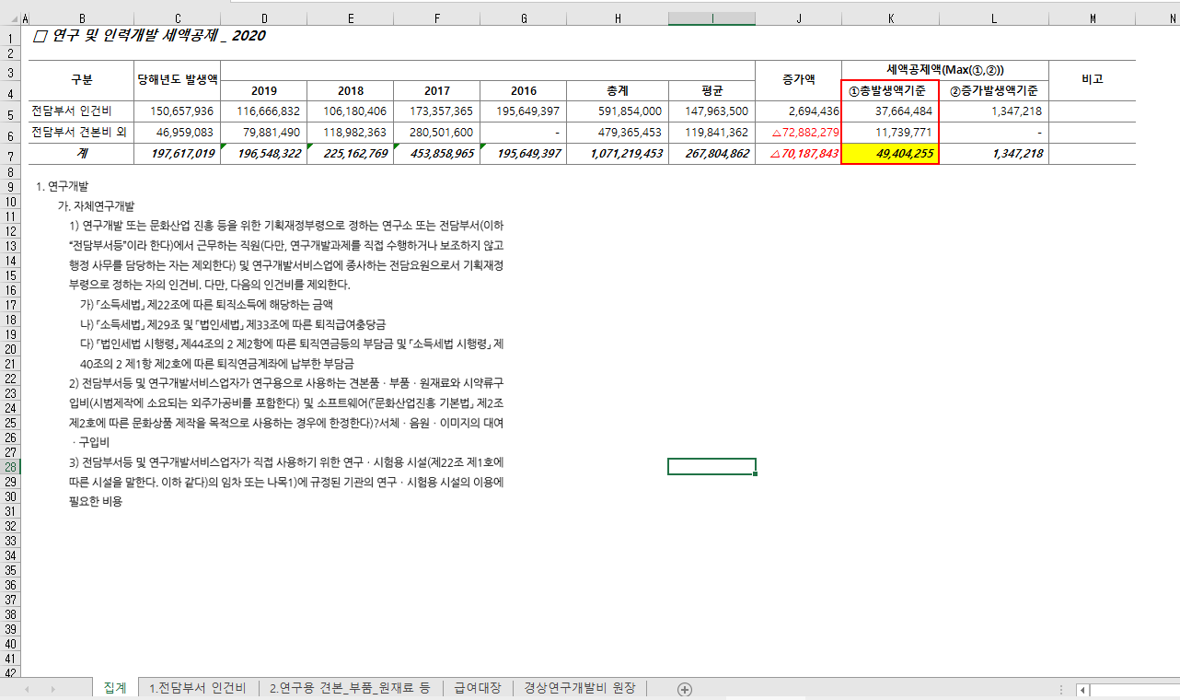1180x700 pixels.
Task: Select the ①총발생액기준 header cell
Action: point(890,90)
